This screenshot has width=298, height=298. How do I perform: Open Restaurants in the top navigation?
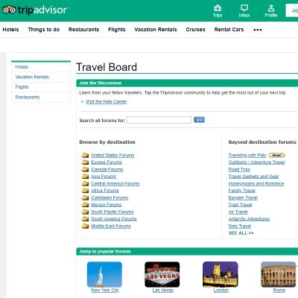[83, 30]
